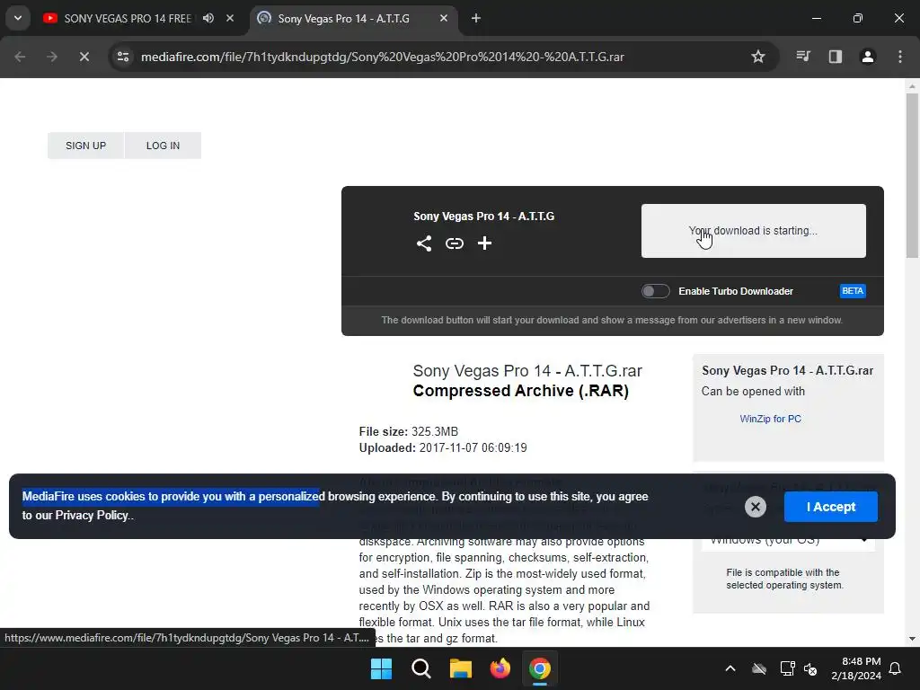View site information icon in the address bar

click(x=123, y=57)
